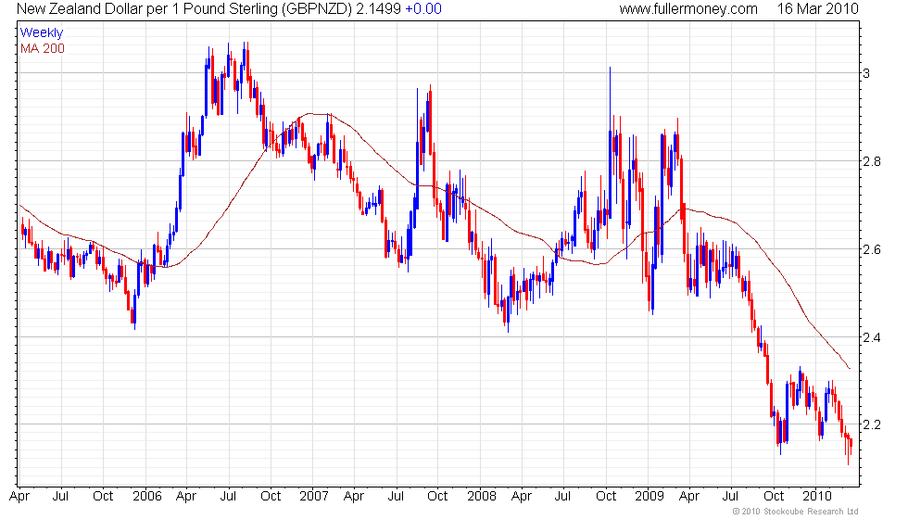The height and width of the screenshot is (519, 908).
Task: Select the Weekly timeframe label
Action: click(42, 33)
